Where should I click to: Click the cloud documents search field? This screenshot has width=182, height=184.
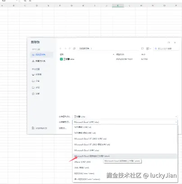166,49
